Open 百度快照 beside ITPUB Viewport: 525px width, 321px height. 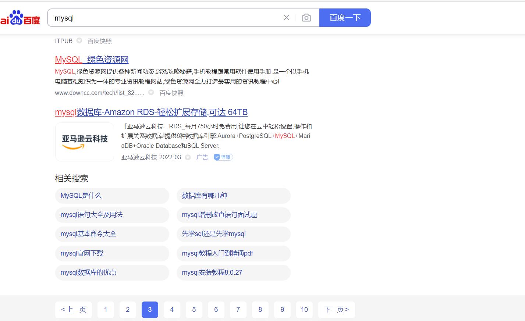100,41
